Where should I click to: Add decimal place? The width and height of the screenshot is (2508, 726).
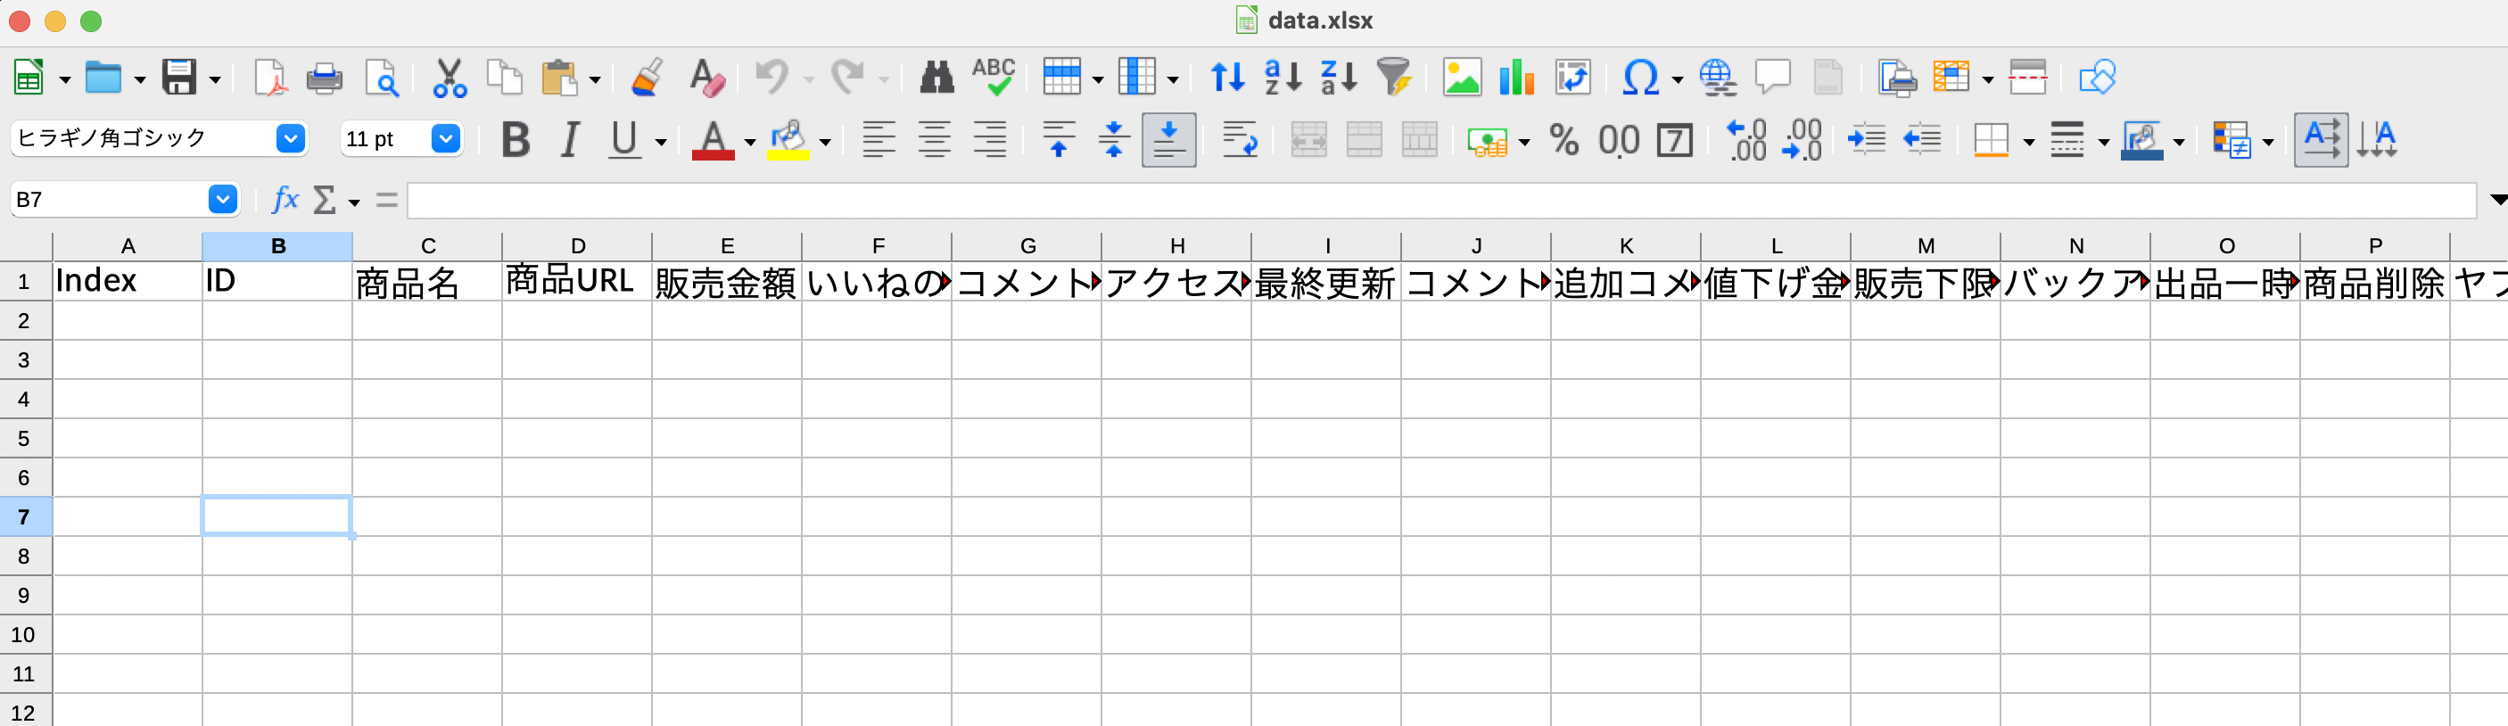coord(1745,140)
